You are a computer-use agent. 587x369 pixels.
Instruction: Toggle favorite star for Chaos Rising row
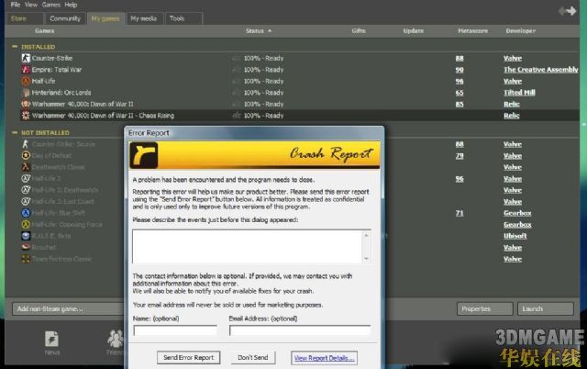[x=237, y=116]
